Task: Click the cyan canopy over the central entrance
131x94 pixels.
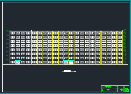Action: 69,60
